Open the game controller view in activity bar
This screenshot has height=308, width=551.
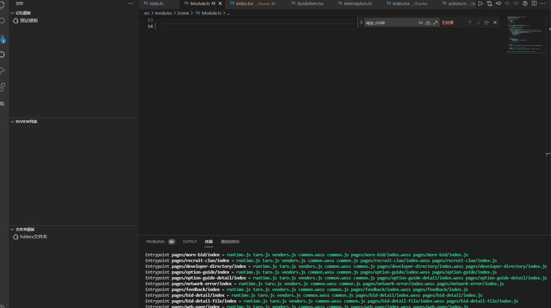point(2,104)
